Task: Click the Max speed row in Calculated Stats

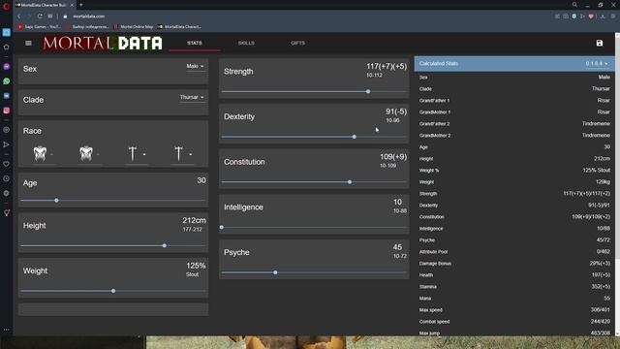Action: (x=514, y=310)
